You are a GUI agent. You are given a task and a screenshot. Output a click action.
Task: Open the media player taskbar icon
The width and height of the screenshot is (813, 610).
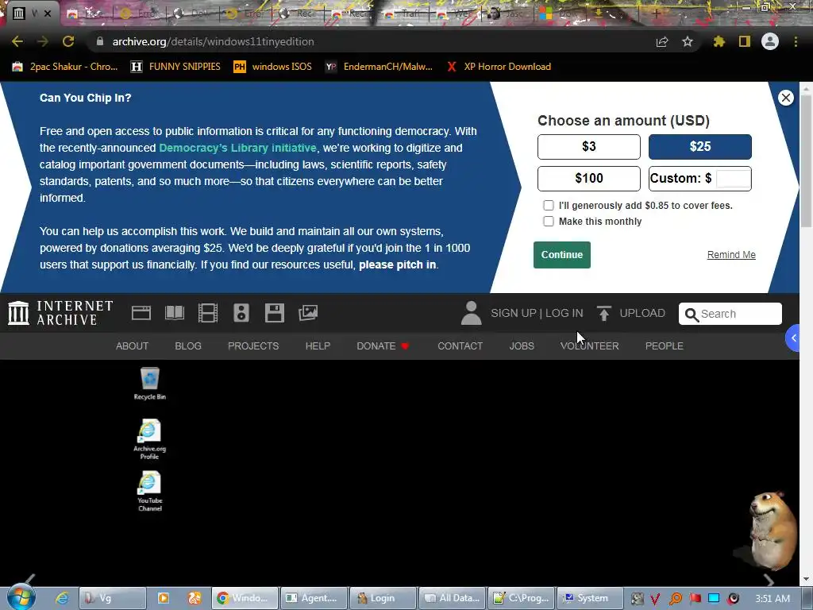click(x=164, y=598)
